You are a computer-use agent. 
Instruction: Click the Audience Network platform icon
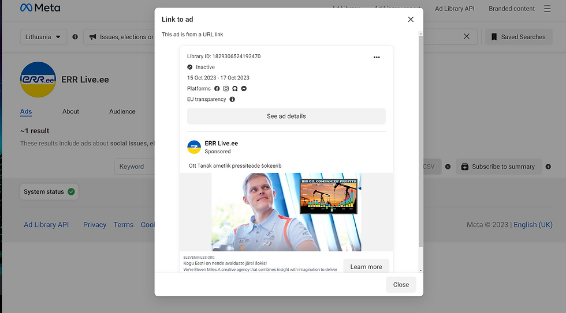[x=235, y=89]
